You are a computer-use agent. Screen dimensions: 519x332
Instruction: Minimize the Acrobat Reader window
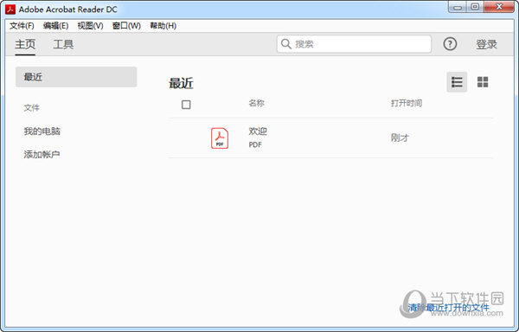458,7
